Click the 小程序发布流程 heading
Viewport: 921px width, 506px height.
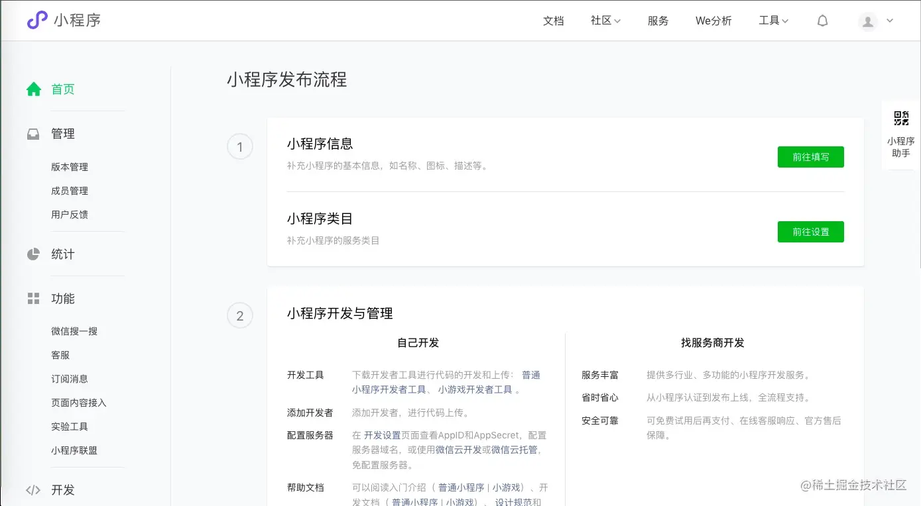(286, 80)
